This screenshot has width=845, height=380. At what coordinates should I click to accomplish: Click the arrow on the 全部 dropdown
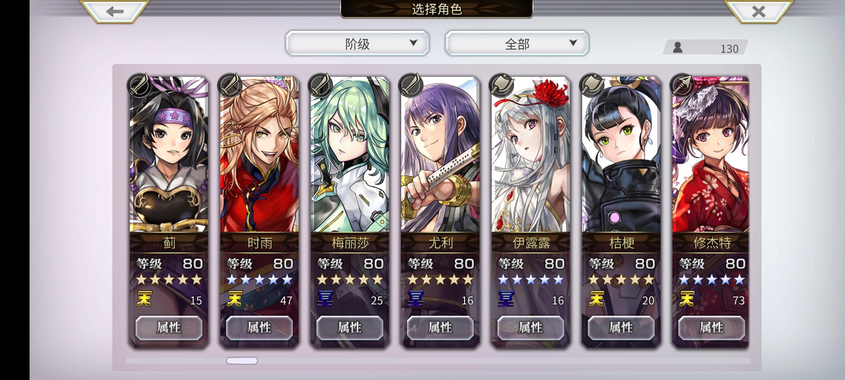click(x=573, y=43)
